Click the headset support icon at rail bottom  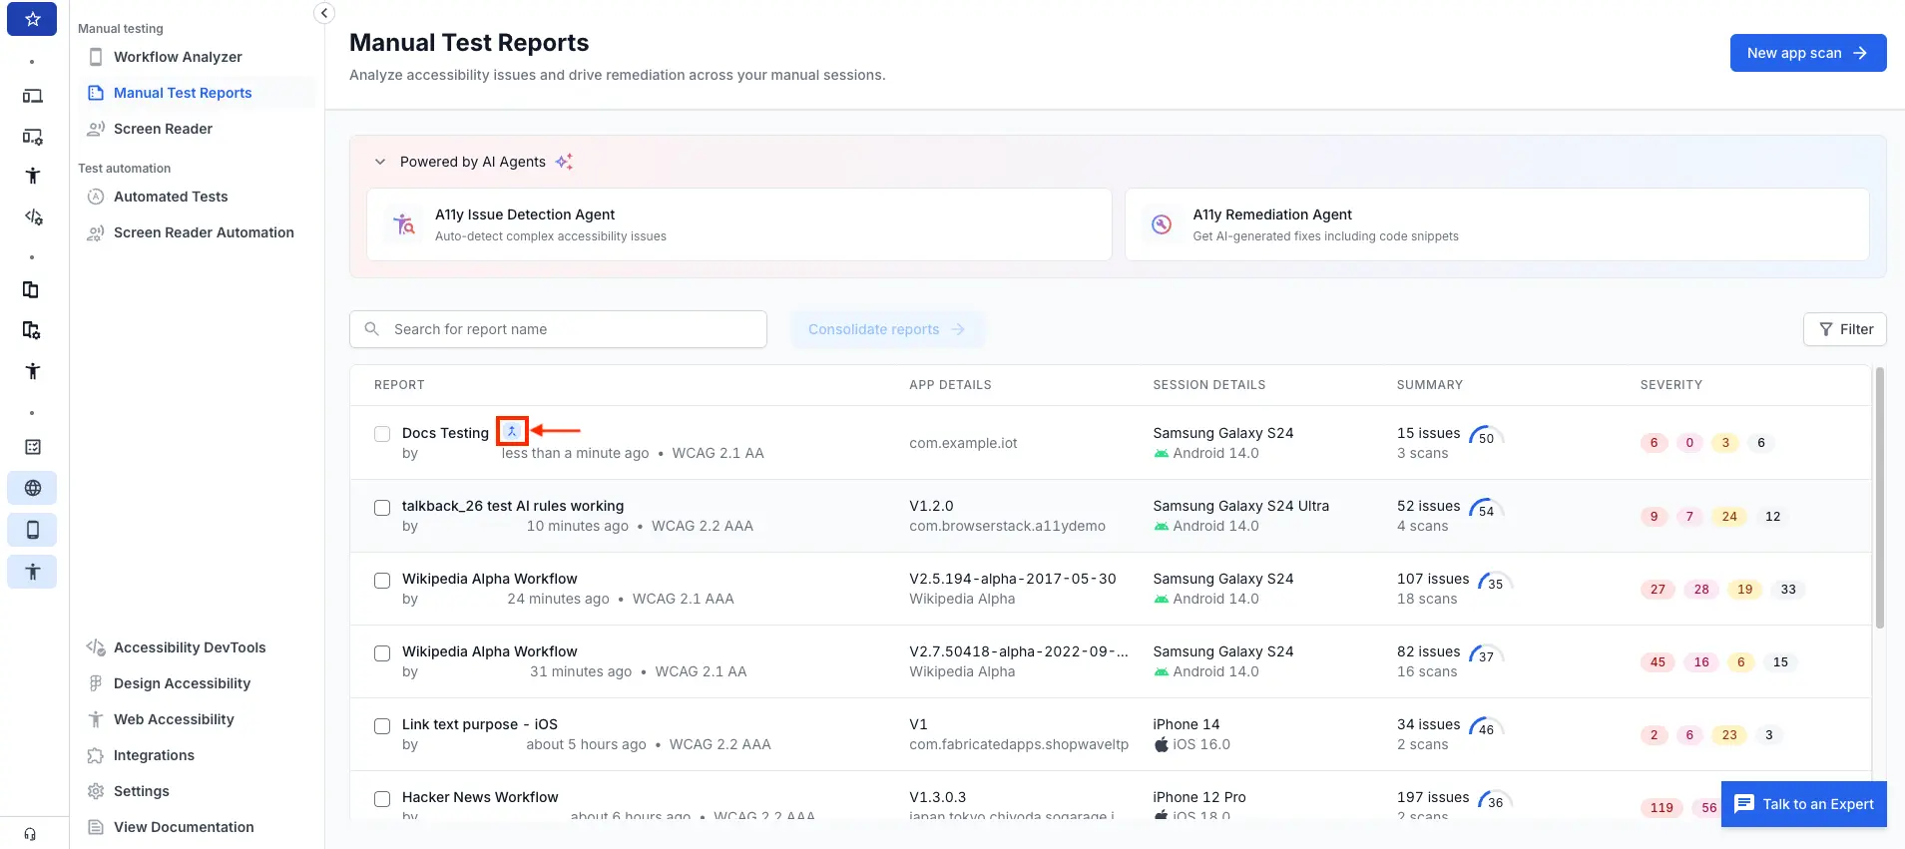point(30,834)
